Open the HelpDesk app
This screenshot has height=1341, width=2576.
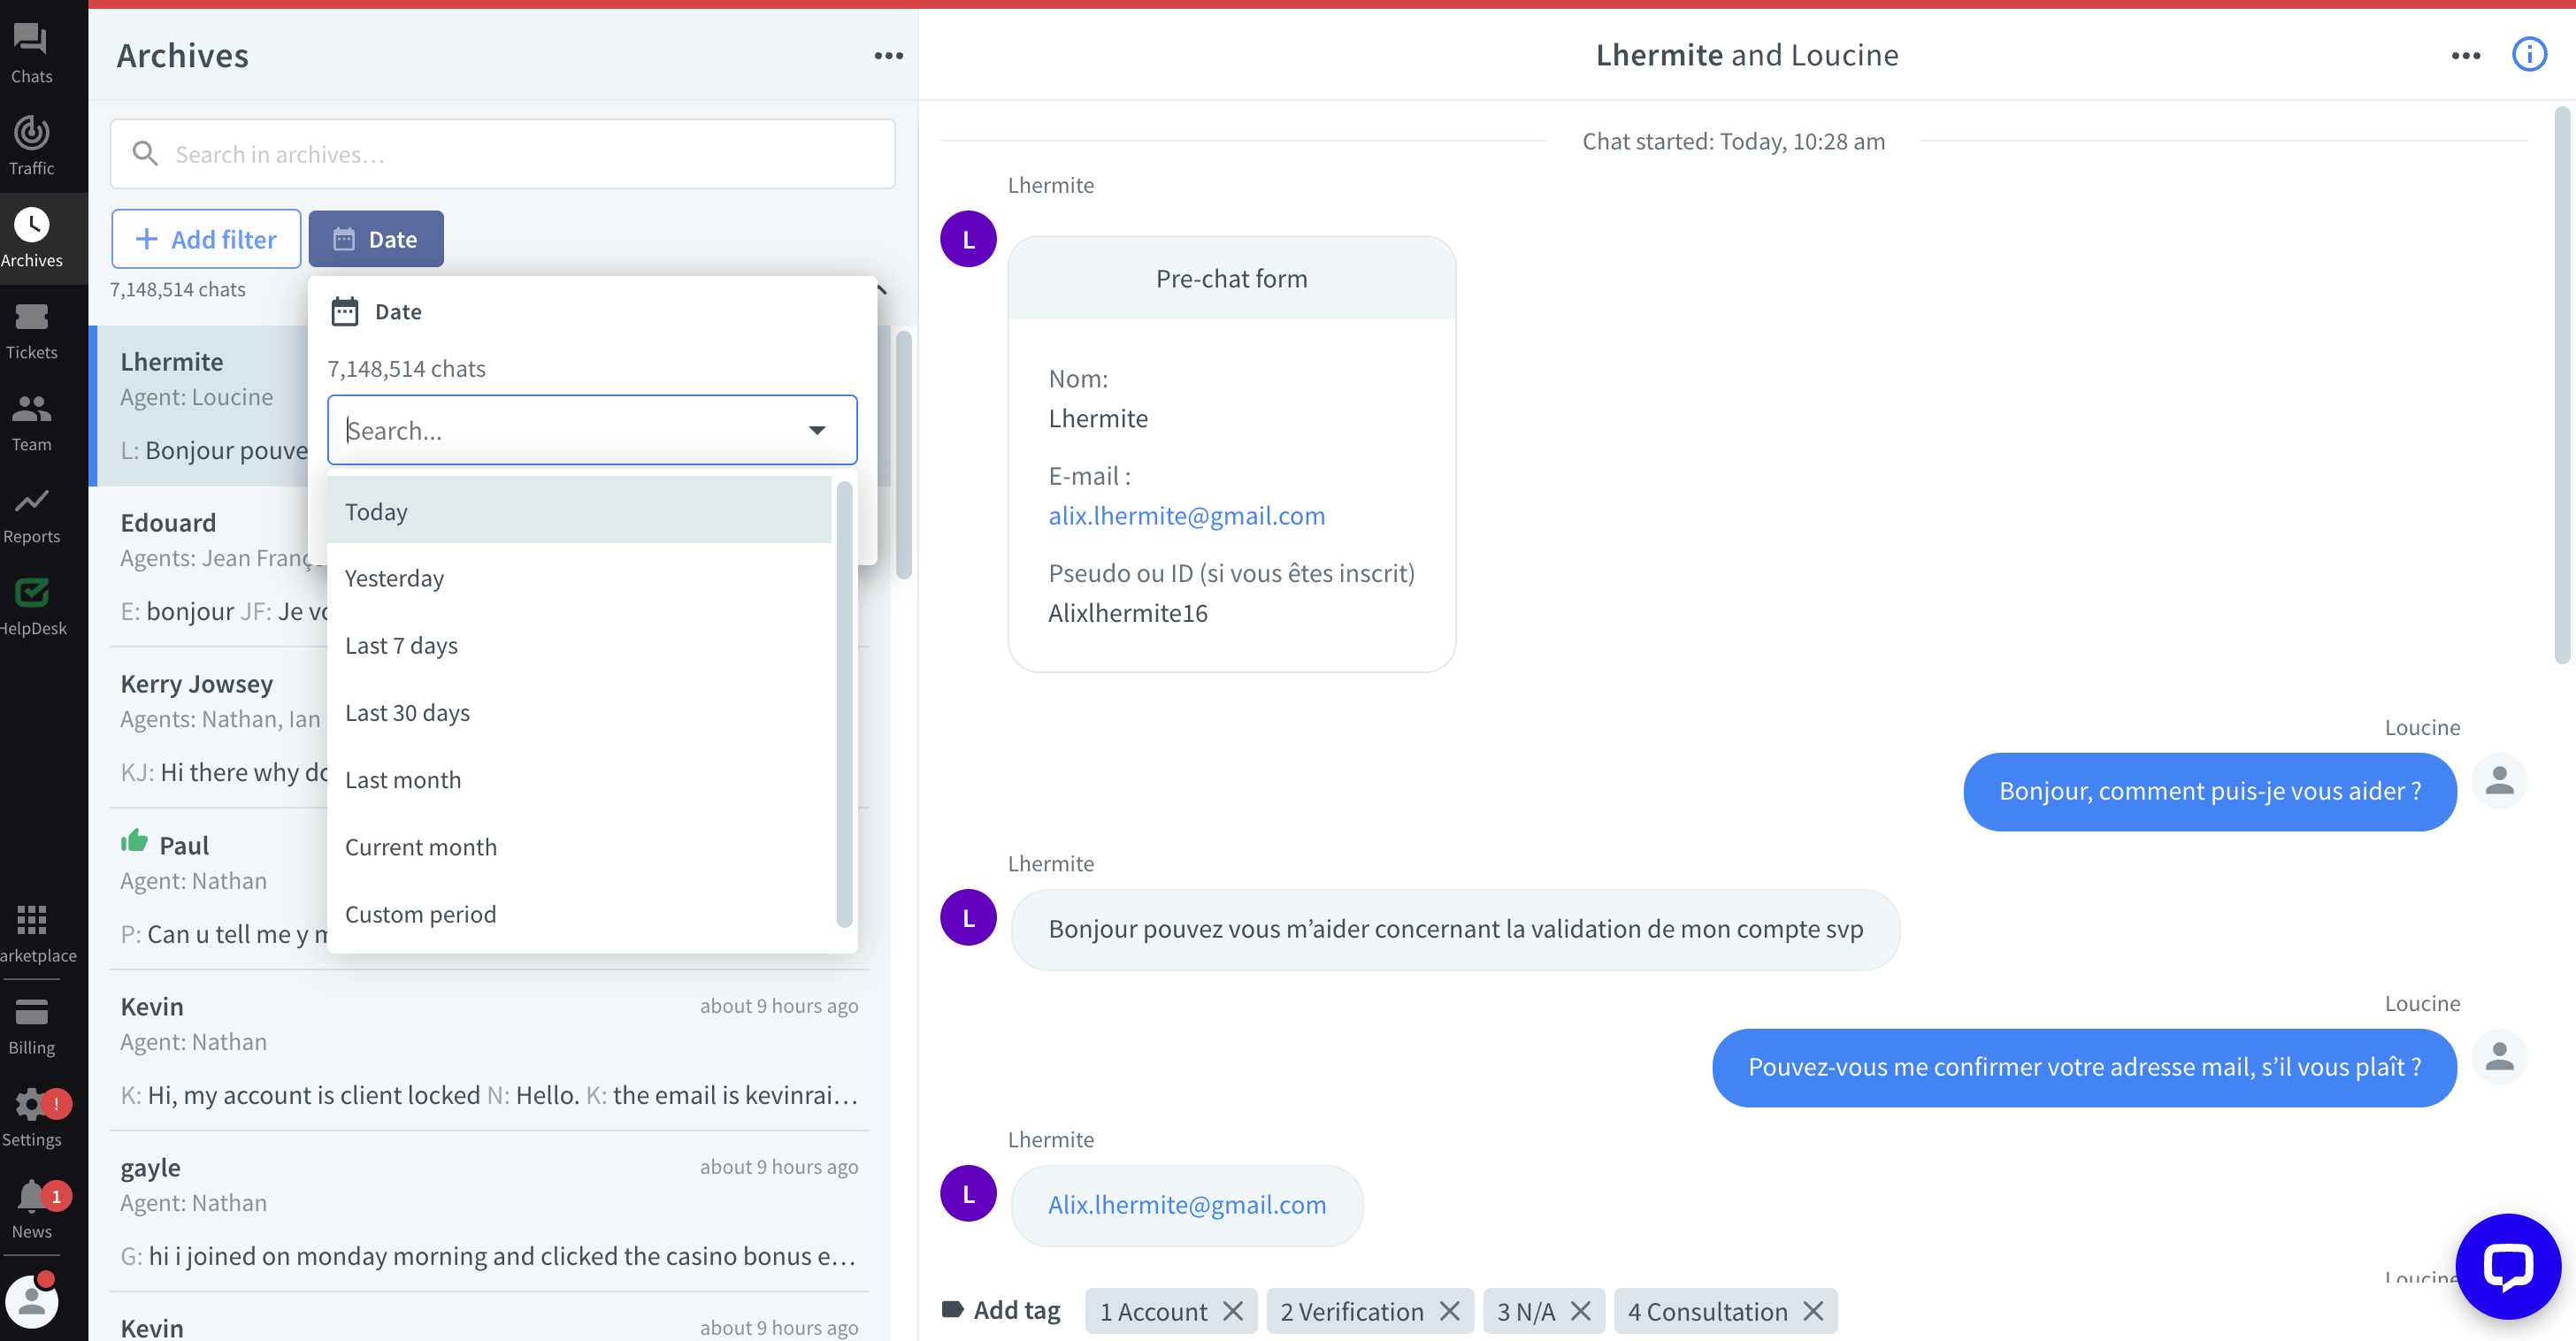point(31,606)
